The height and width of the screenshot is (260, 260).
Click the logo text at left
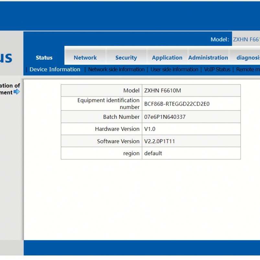click(x=6, y=58)
